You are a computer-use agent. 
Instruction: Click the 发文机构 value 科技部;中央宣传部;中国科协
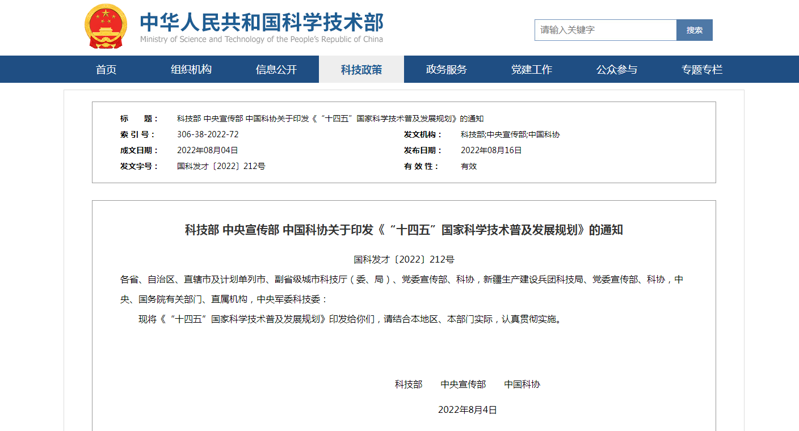click(510, 134)
